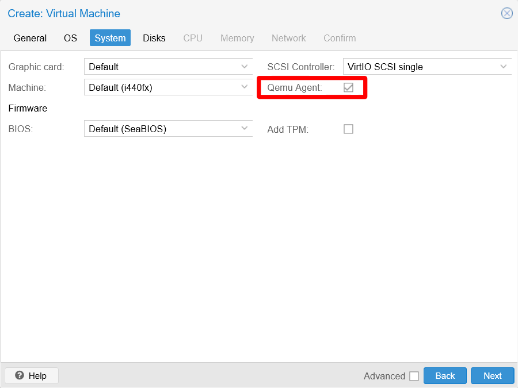Screen dimensions: 518x388
Task: Click the Next button
Action: [x=492, y=375]
